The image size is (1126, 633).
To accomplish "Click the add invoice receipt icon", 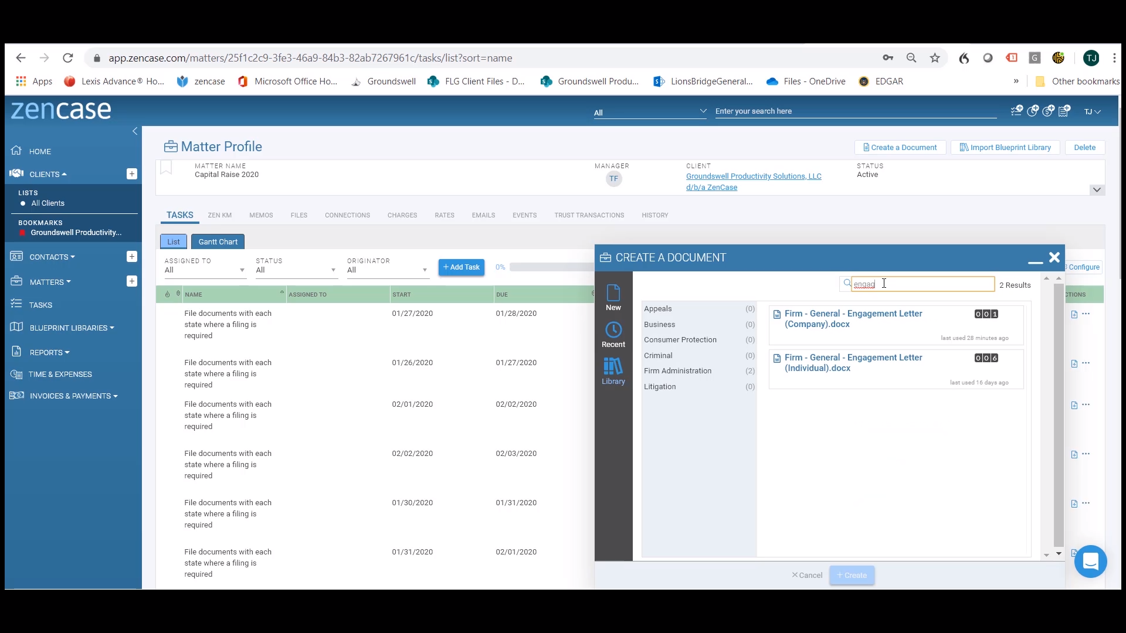I will [1065, 111].
